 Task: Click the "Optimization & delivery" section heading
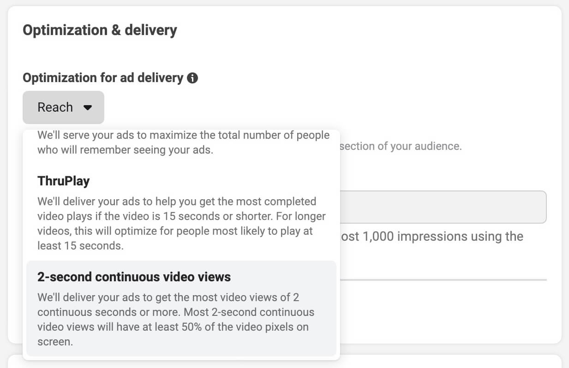[x=100, y=30]
